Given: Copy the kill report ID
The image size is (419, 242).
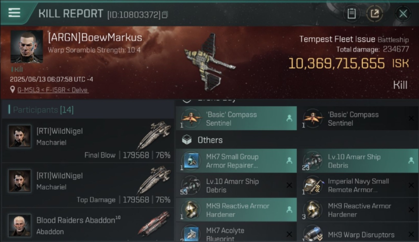Looking at the screenshot, I should pos(165,15).
